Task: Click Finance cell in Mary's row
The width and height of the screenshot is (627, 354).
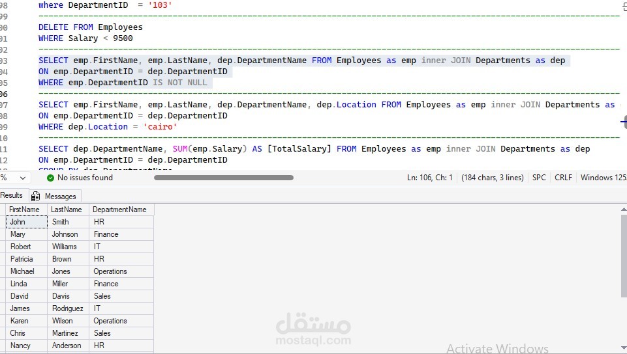Action: (x=121, y=234)
